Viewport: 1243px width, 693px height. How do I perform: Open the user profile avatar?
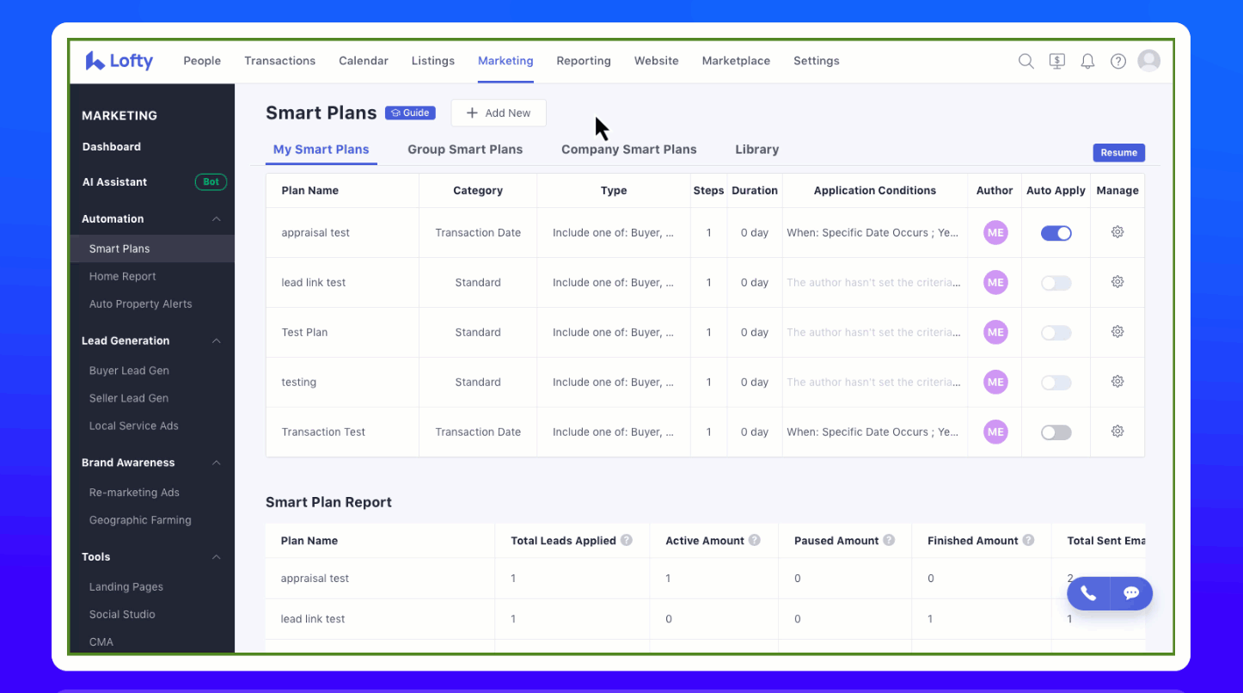1148,60
